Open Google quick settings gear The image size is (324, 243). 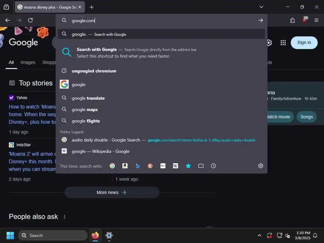pos(269,43)
